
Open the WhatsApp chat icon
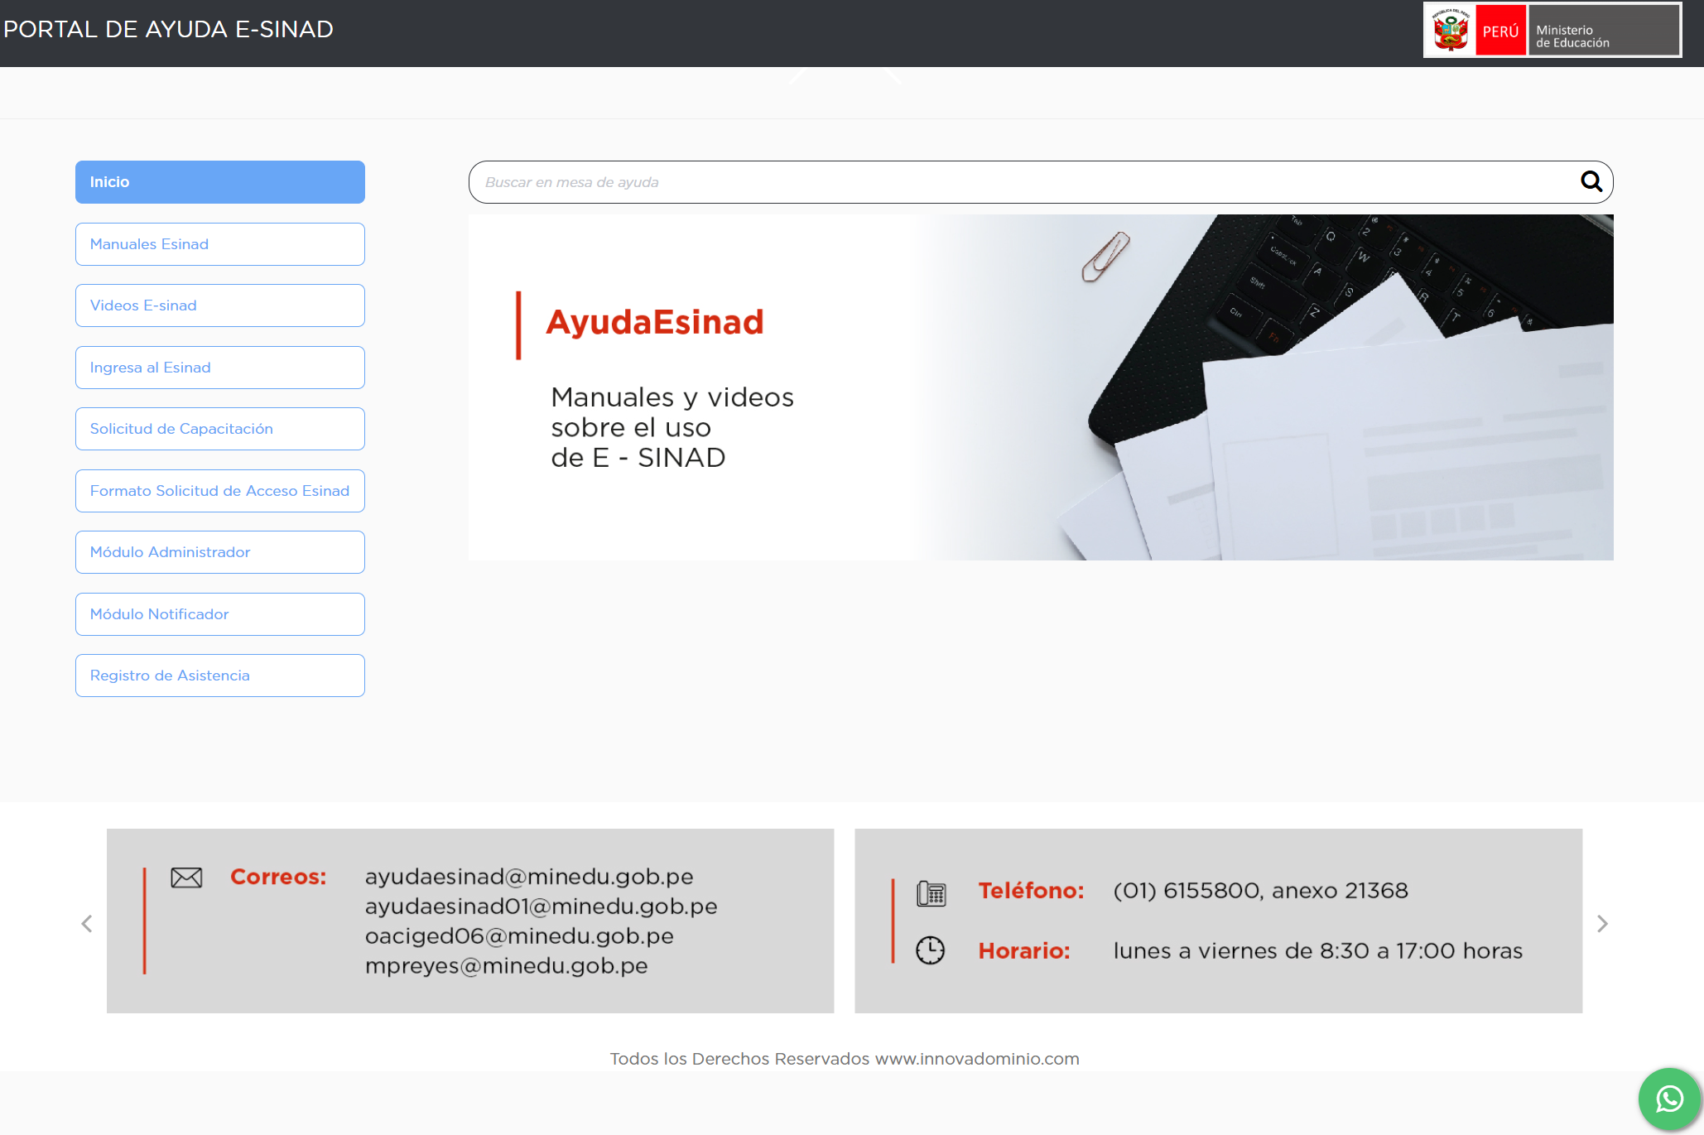(x=1670, y=1099)
